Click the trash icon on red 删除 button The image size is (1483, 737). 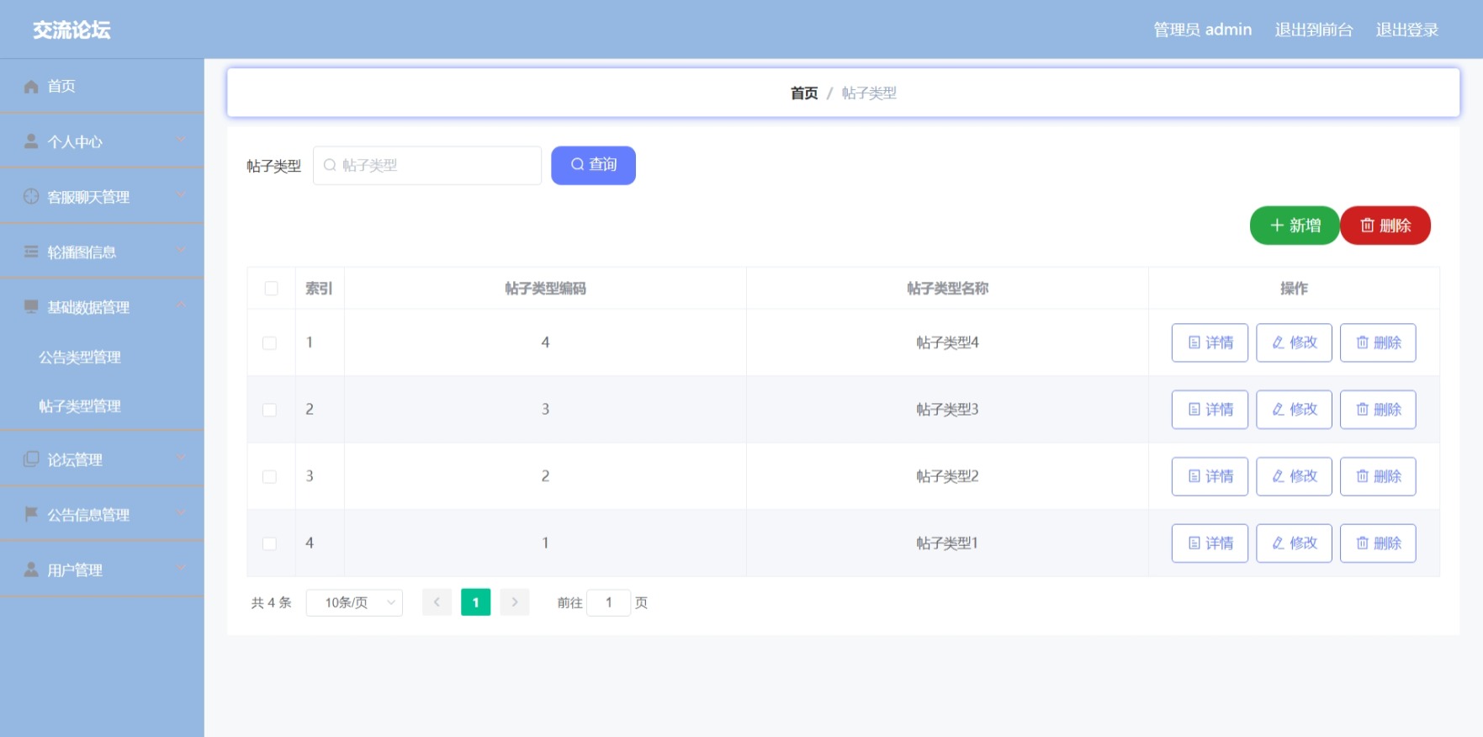click(x=1368, y=225)
